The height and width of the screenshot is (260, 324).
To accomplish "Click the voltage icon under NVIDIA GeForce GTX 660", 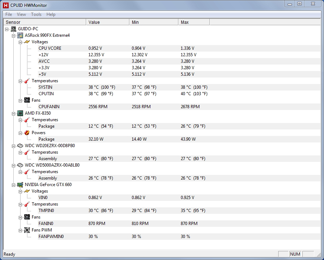I will (27, 191).
